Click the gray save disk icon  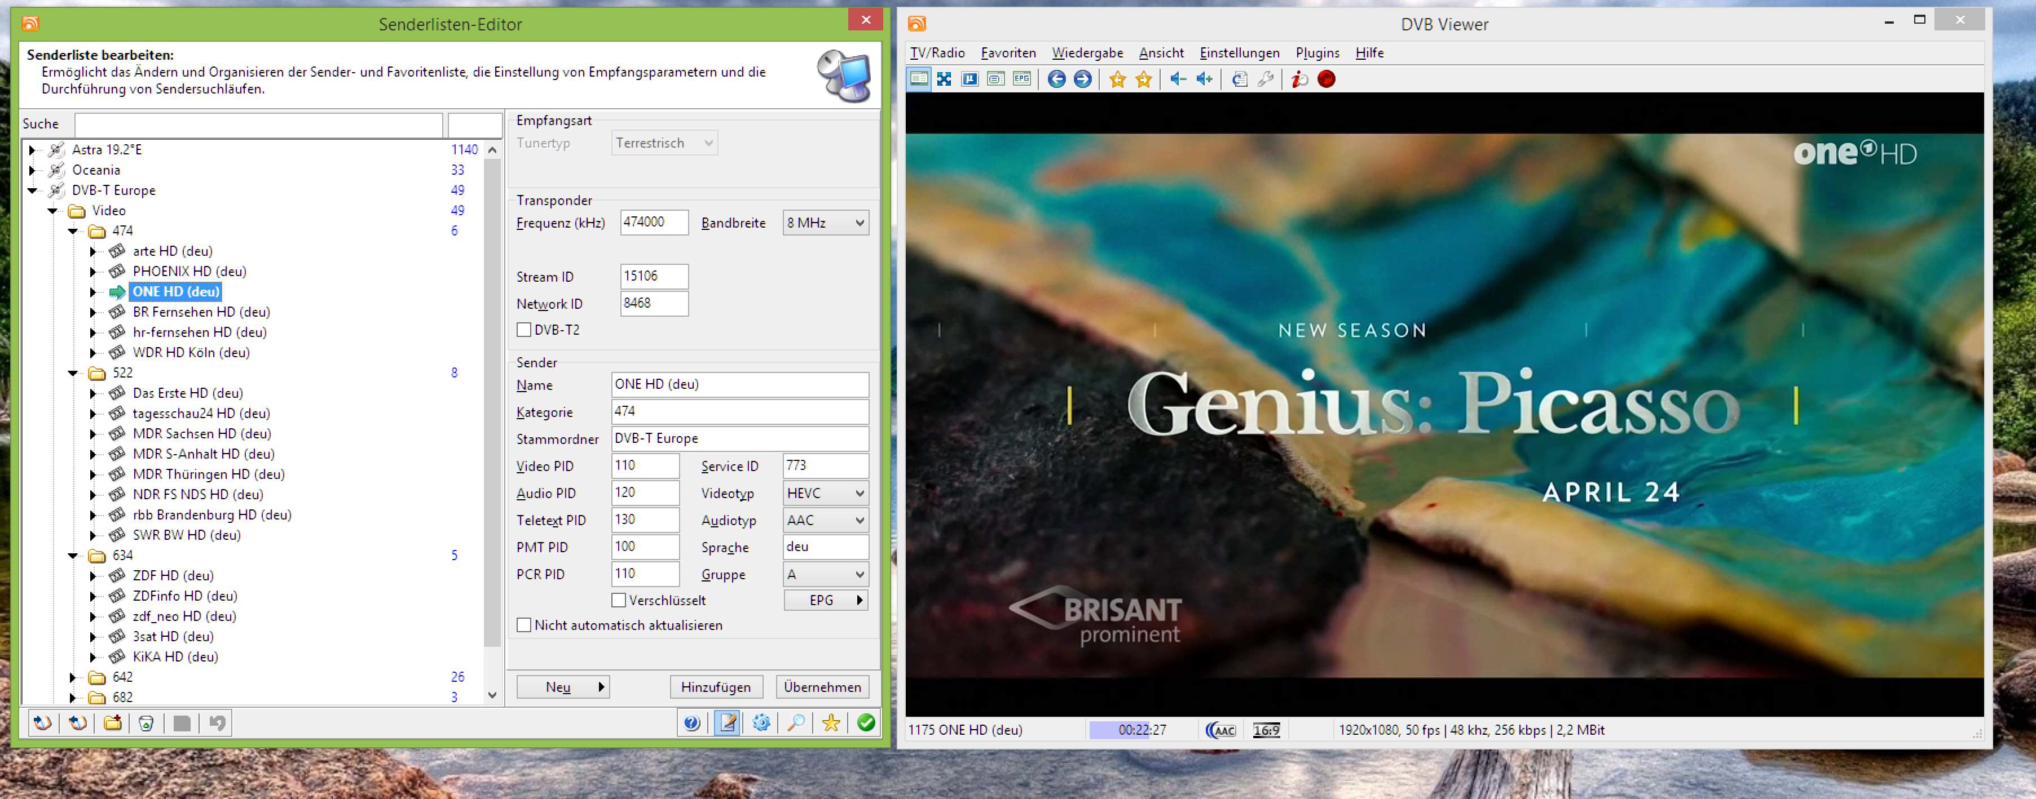click(182, 723)
